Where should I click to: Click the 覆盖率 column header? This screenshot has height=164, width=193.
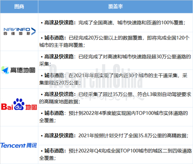pos(115,7)
